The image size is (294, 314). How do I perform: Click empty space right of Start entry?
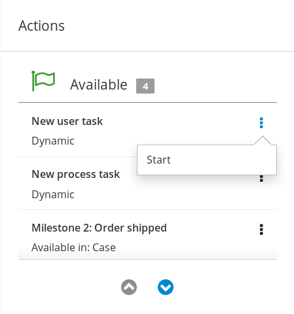pos(223,160)
